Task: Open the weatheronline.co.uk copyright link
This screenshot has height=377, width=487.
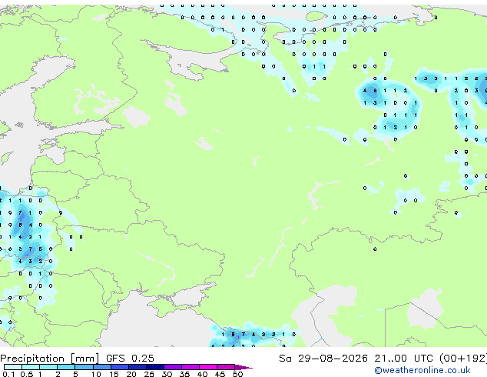Action: [x=422, y=370]
